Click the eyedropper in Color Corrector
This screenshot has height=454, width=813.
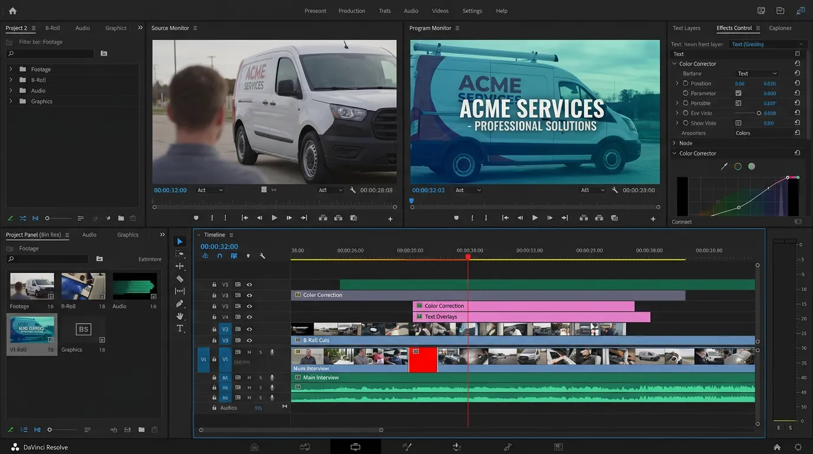coord(724,167)
